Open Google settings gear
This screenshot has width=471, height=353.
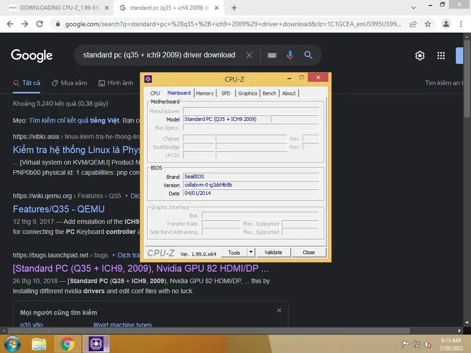419,56
